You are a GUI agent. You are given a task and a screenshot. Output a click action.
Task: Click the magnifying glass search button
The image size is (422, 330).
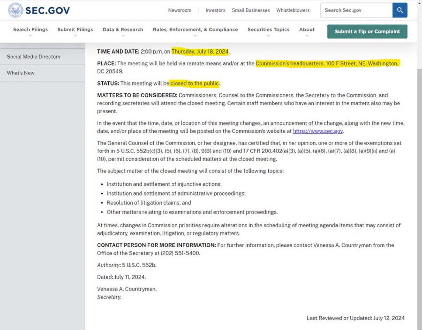pos(400,10)
